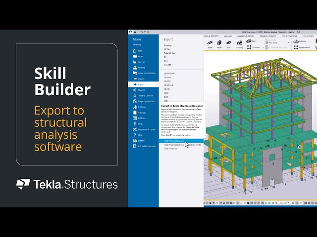Screen dimensions: 317x237
Task: Click the Logs icon in Menu
Action: click(135, 124)
